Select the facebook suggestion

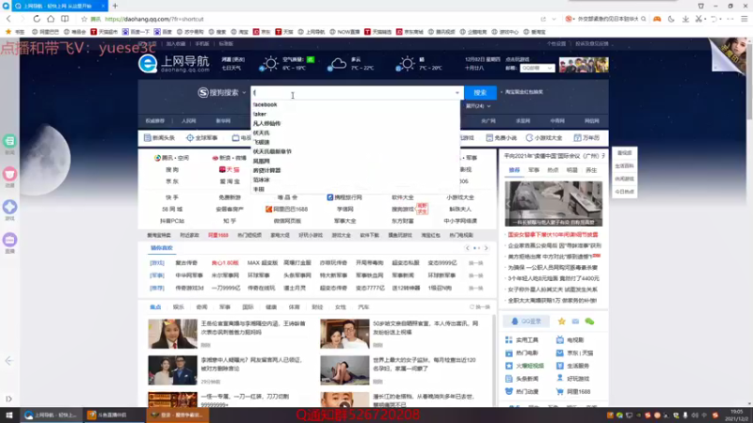(x=265, y=104)
